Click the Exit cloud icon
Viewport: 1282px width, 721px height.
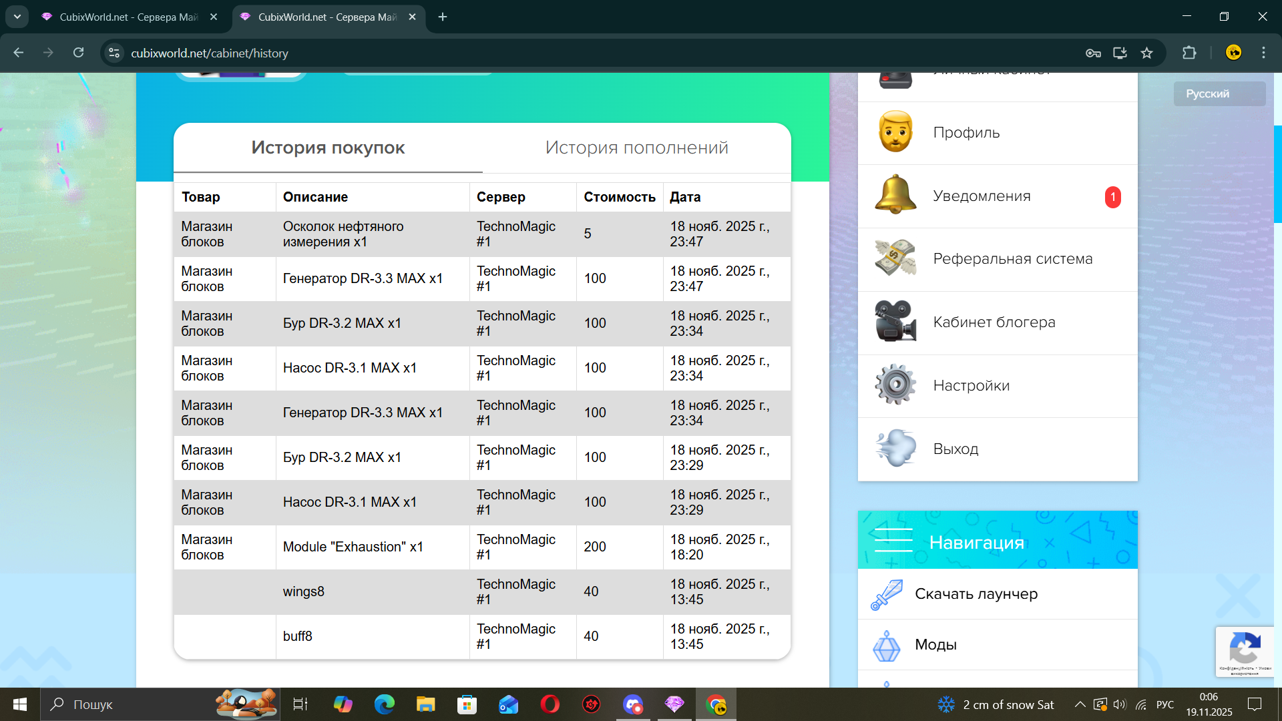[x=895, y=449]
